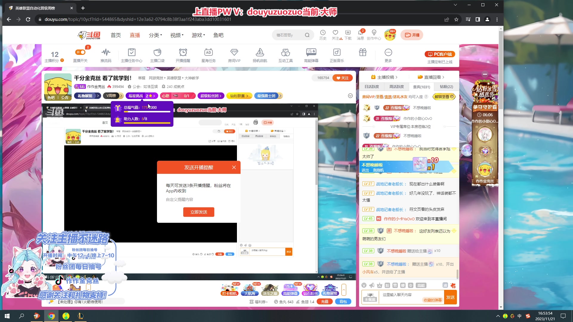Toggle the 梗 meme option in chat toolbar

(403, 285)
